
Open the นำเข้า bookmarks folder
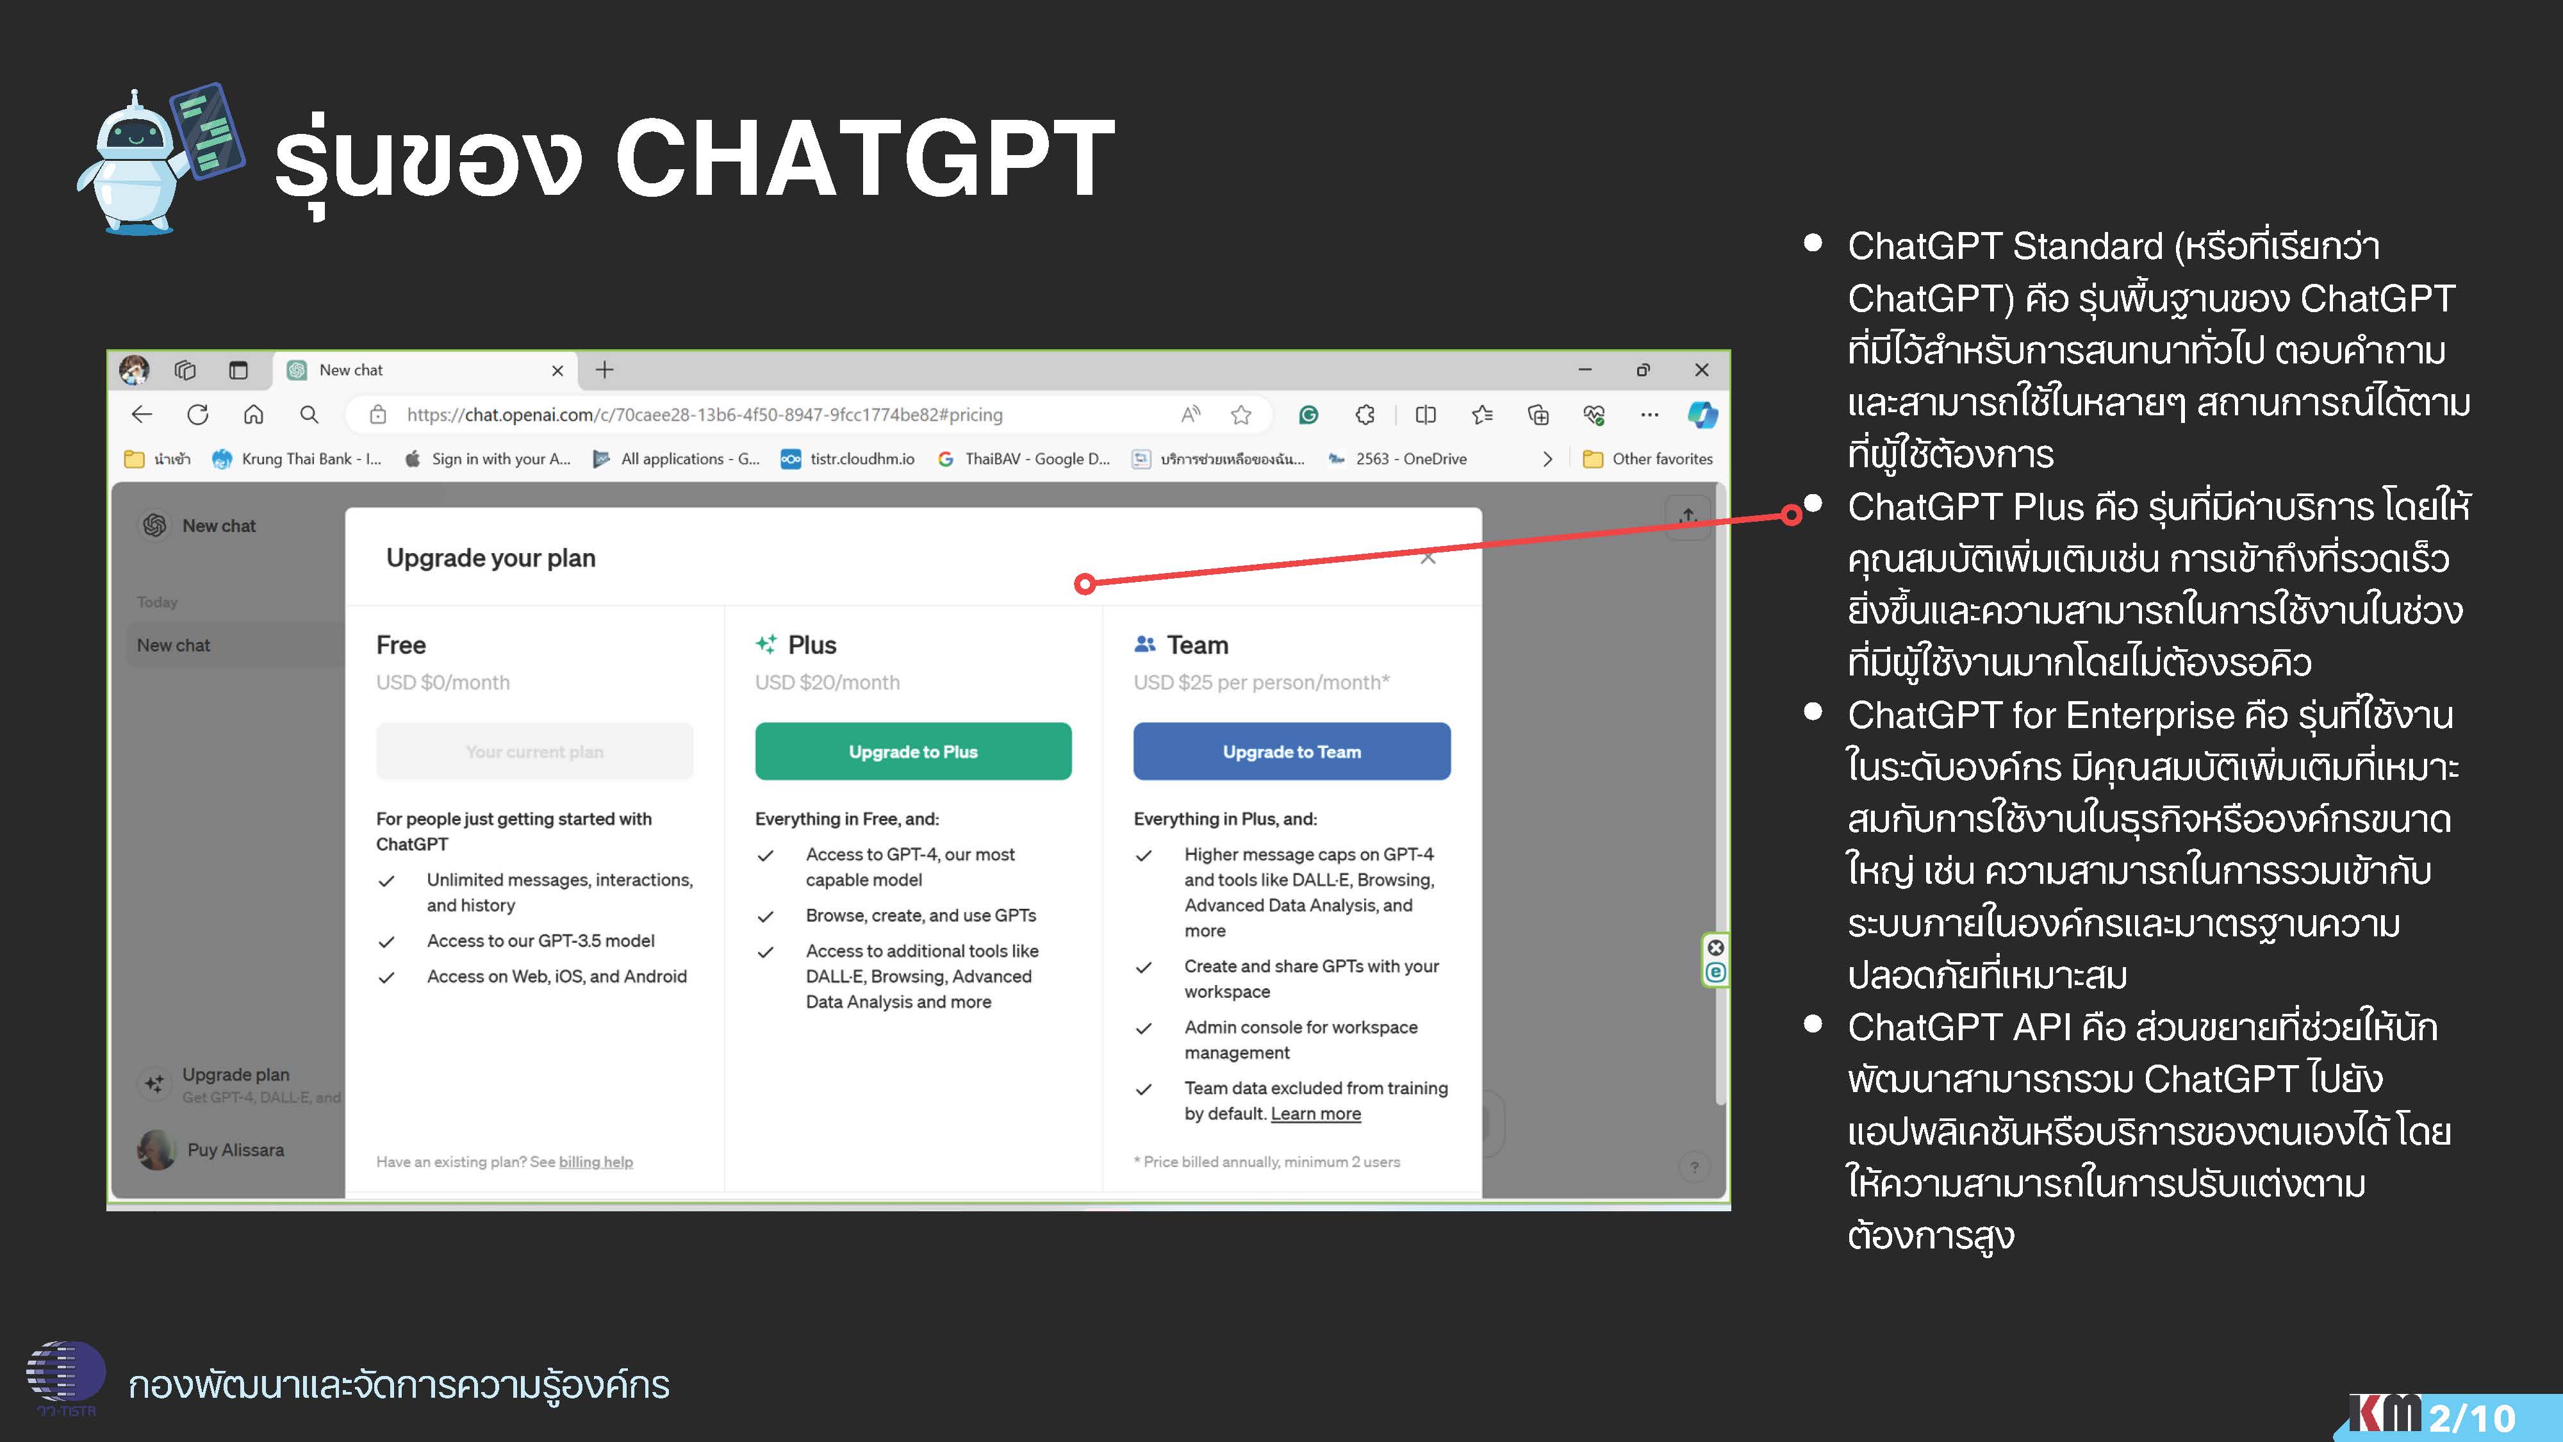pyautogui.click(x=157, y=459)
